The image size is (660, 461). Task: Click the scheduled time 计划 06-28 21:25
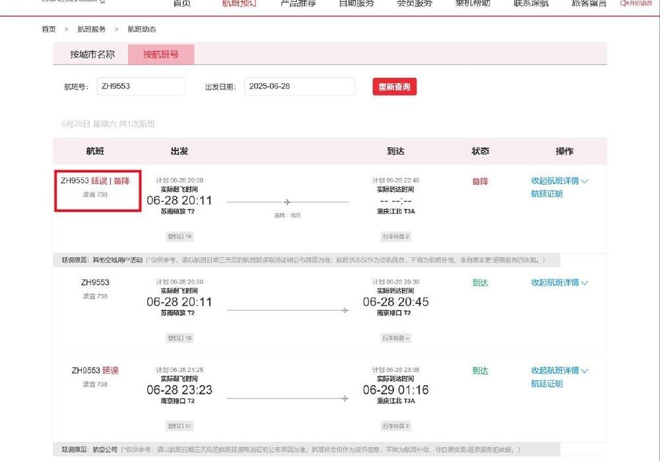click(x=180, y=370)
